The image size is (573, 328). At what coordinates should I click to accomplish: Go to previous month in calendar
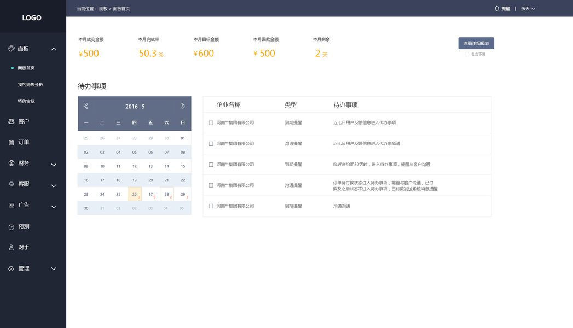coord(86,106)
